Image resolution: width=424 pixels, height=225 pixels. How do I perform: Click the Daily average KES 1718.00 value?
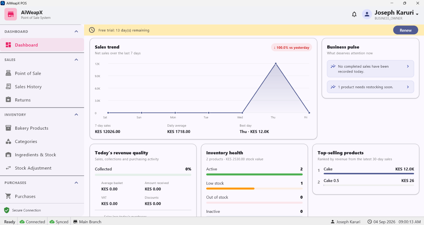click(x=179, y=132)
